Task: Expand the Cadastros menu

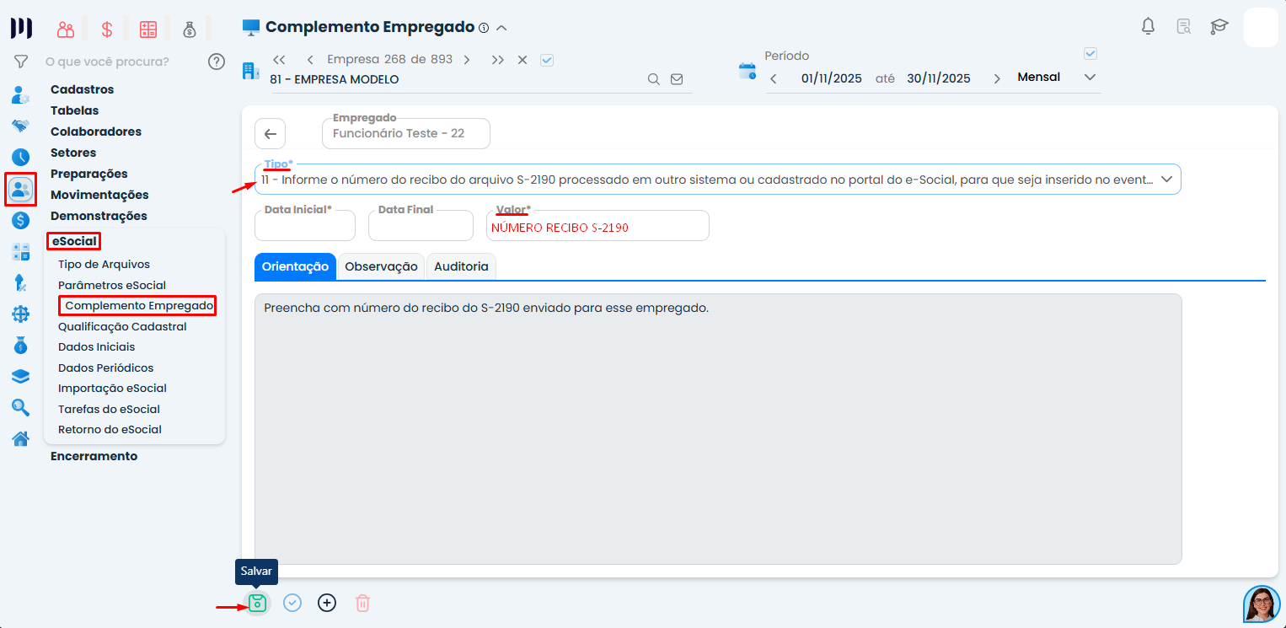Action: (82, 89)
